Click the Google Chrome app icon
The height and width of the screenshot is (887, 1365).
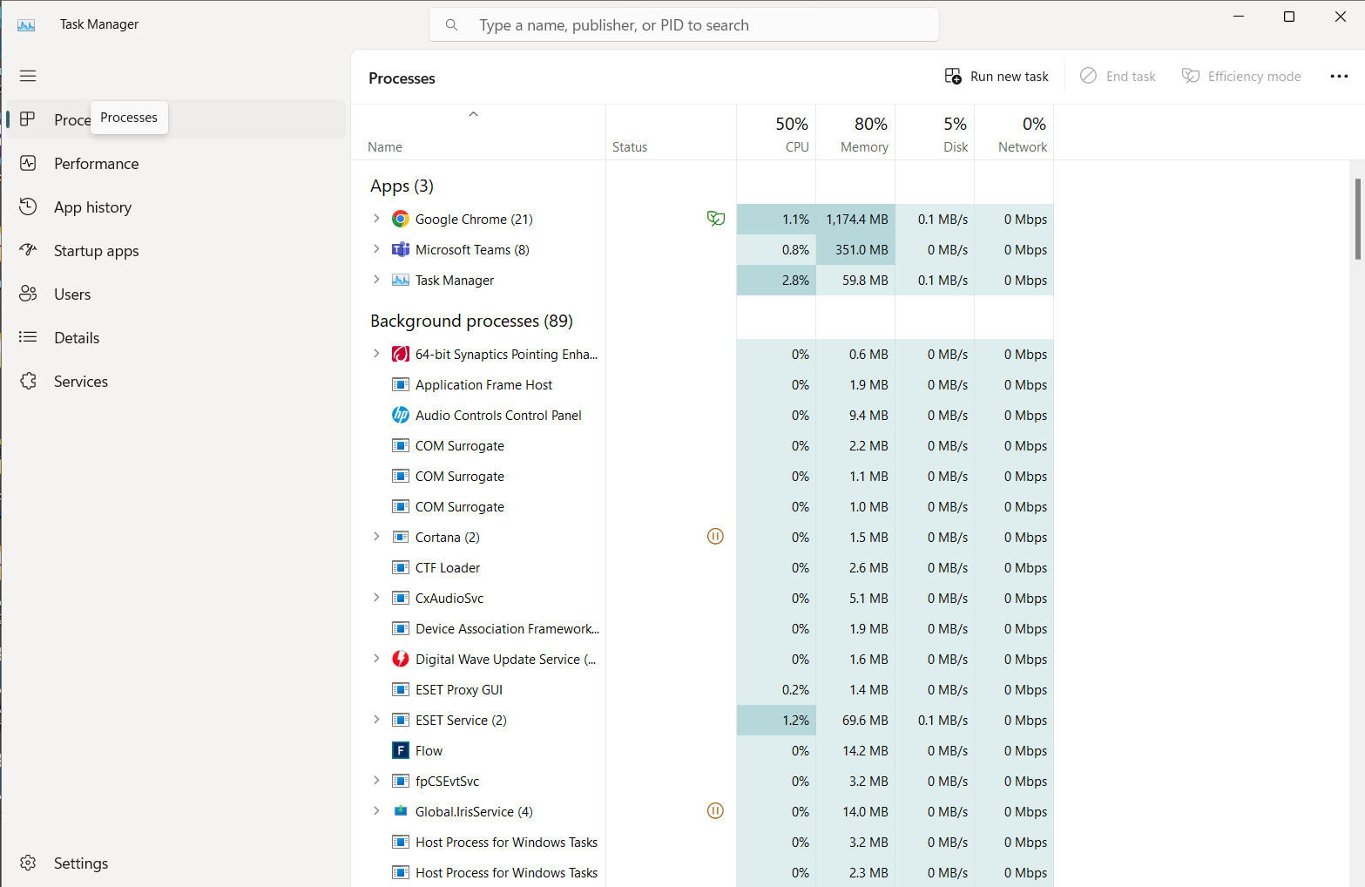pyautogui.click(x=401, y=219)
